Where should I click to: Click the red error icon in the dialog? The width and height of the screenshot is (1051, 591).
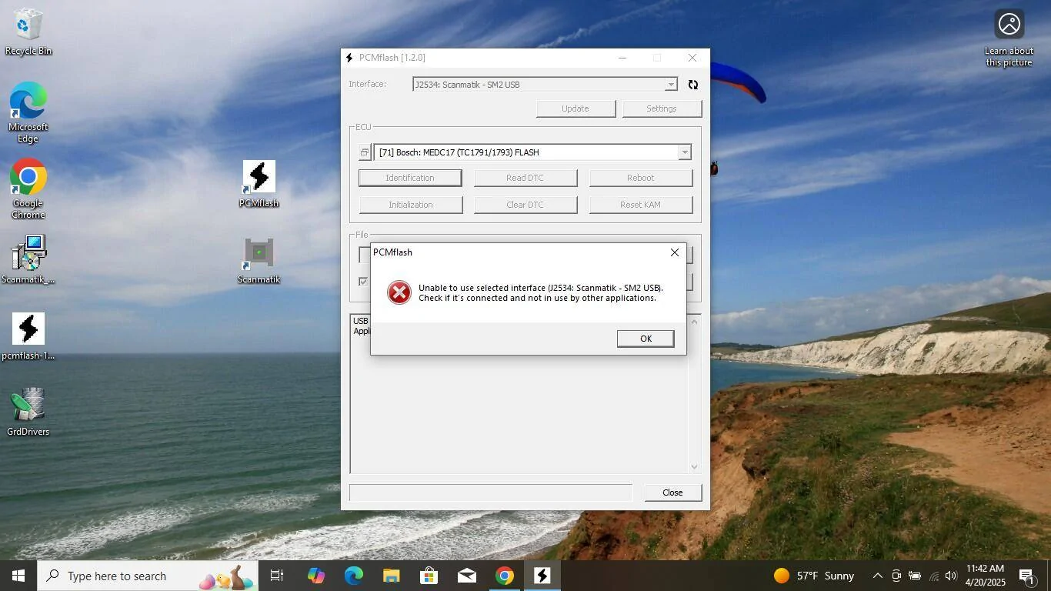pyautogui.click(x=399, y=292)
